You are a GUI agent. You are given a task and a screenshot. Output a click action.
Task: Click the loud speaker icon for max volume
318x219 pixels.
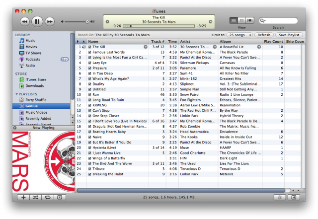[x=92, y=21]
